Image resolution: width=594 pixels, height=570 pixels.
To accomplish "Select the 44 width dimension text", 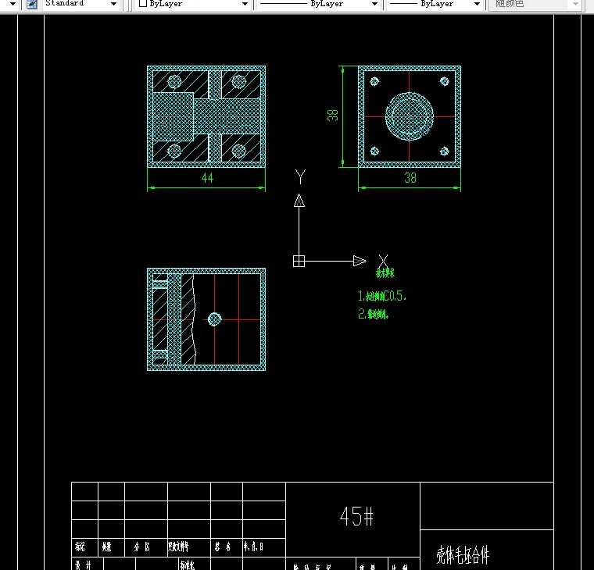I will pyautogui.click(x=207, y=178).
